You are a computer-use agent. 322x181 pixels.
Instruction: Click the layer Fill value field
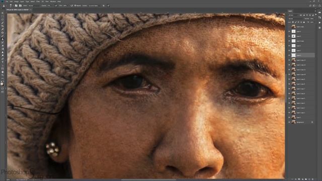312,22
